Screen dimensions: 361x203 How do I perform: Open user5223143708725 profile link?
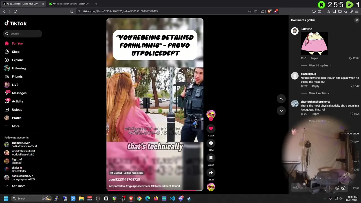click(124, 180)
